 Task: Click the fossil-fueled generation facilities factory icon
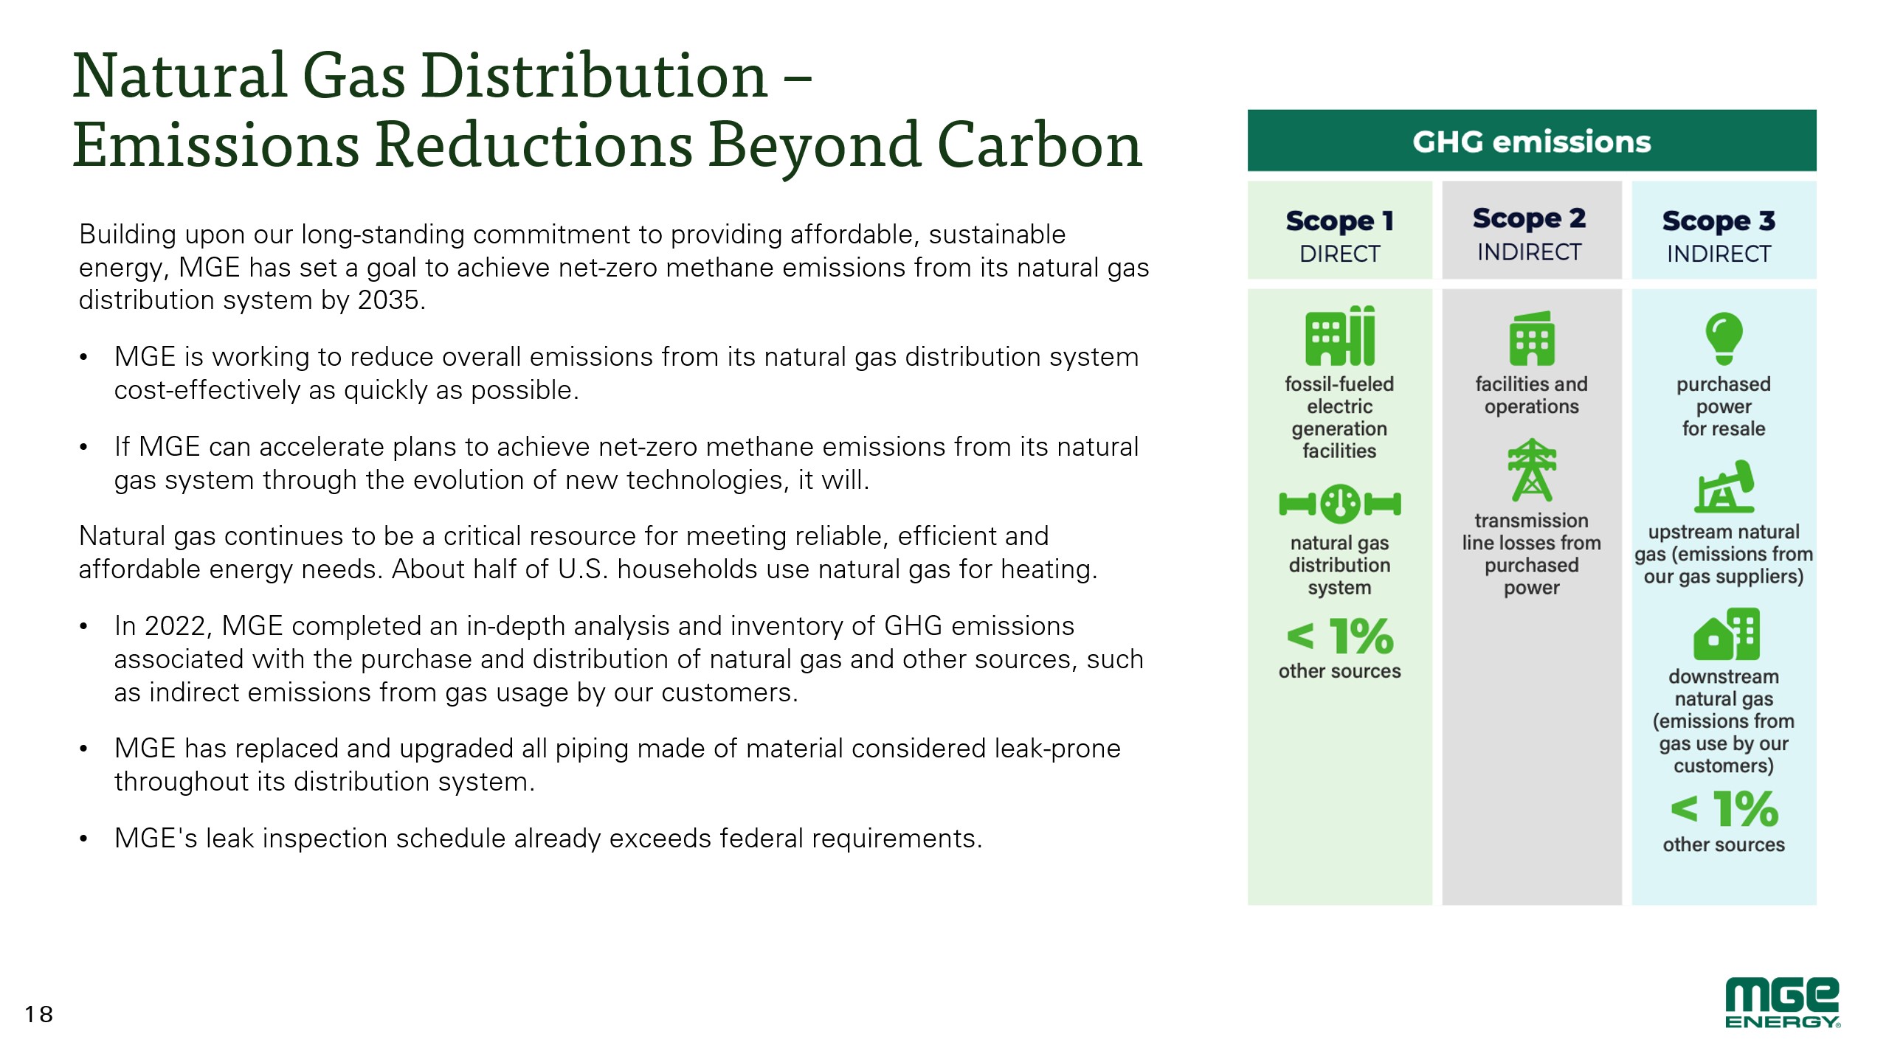click(x=1339, y=336)
